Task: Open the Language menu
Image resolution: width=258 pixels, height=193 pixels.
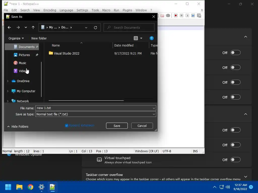Action: click(66, 10)
